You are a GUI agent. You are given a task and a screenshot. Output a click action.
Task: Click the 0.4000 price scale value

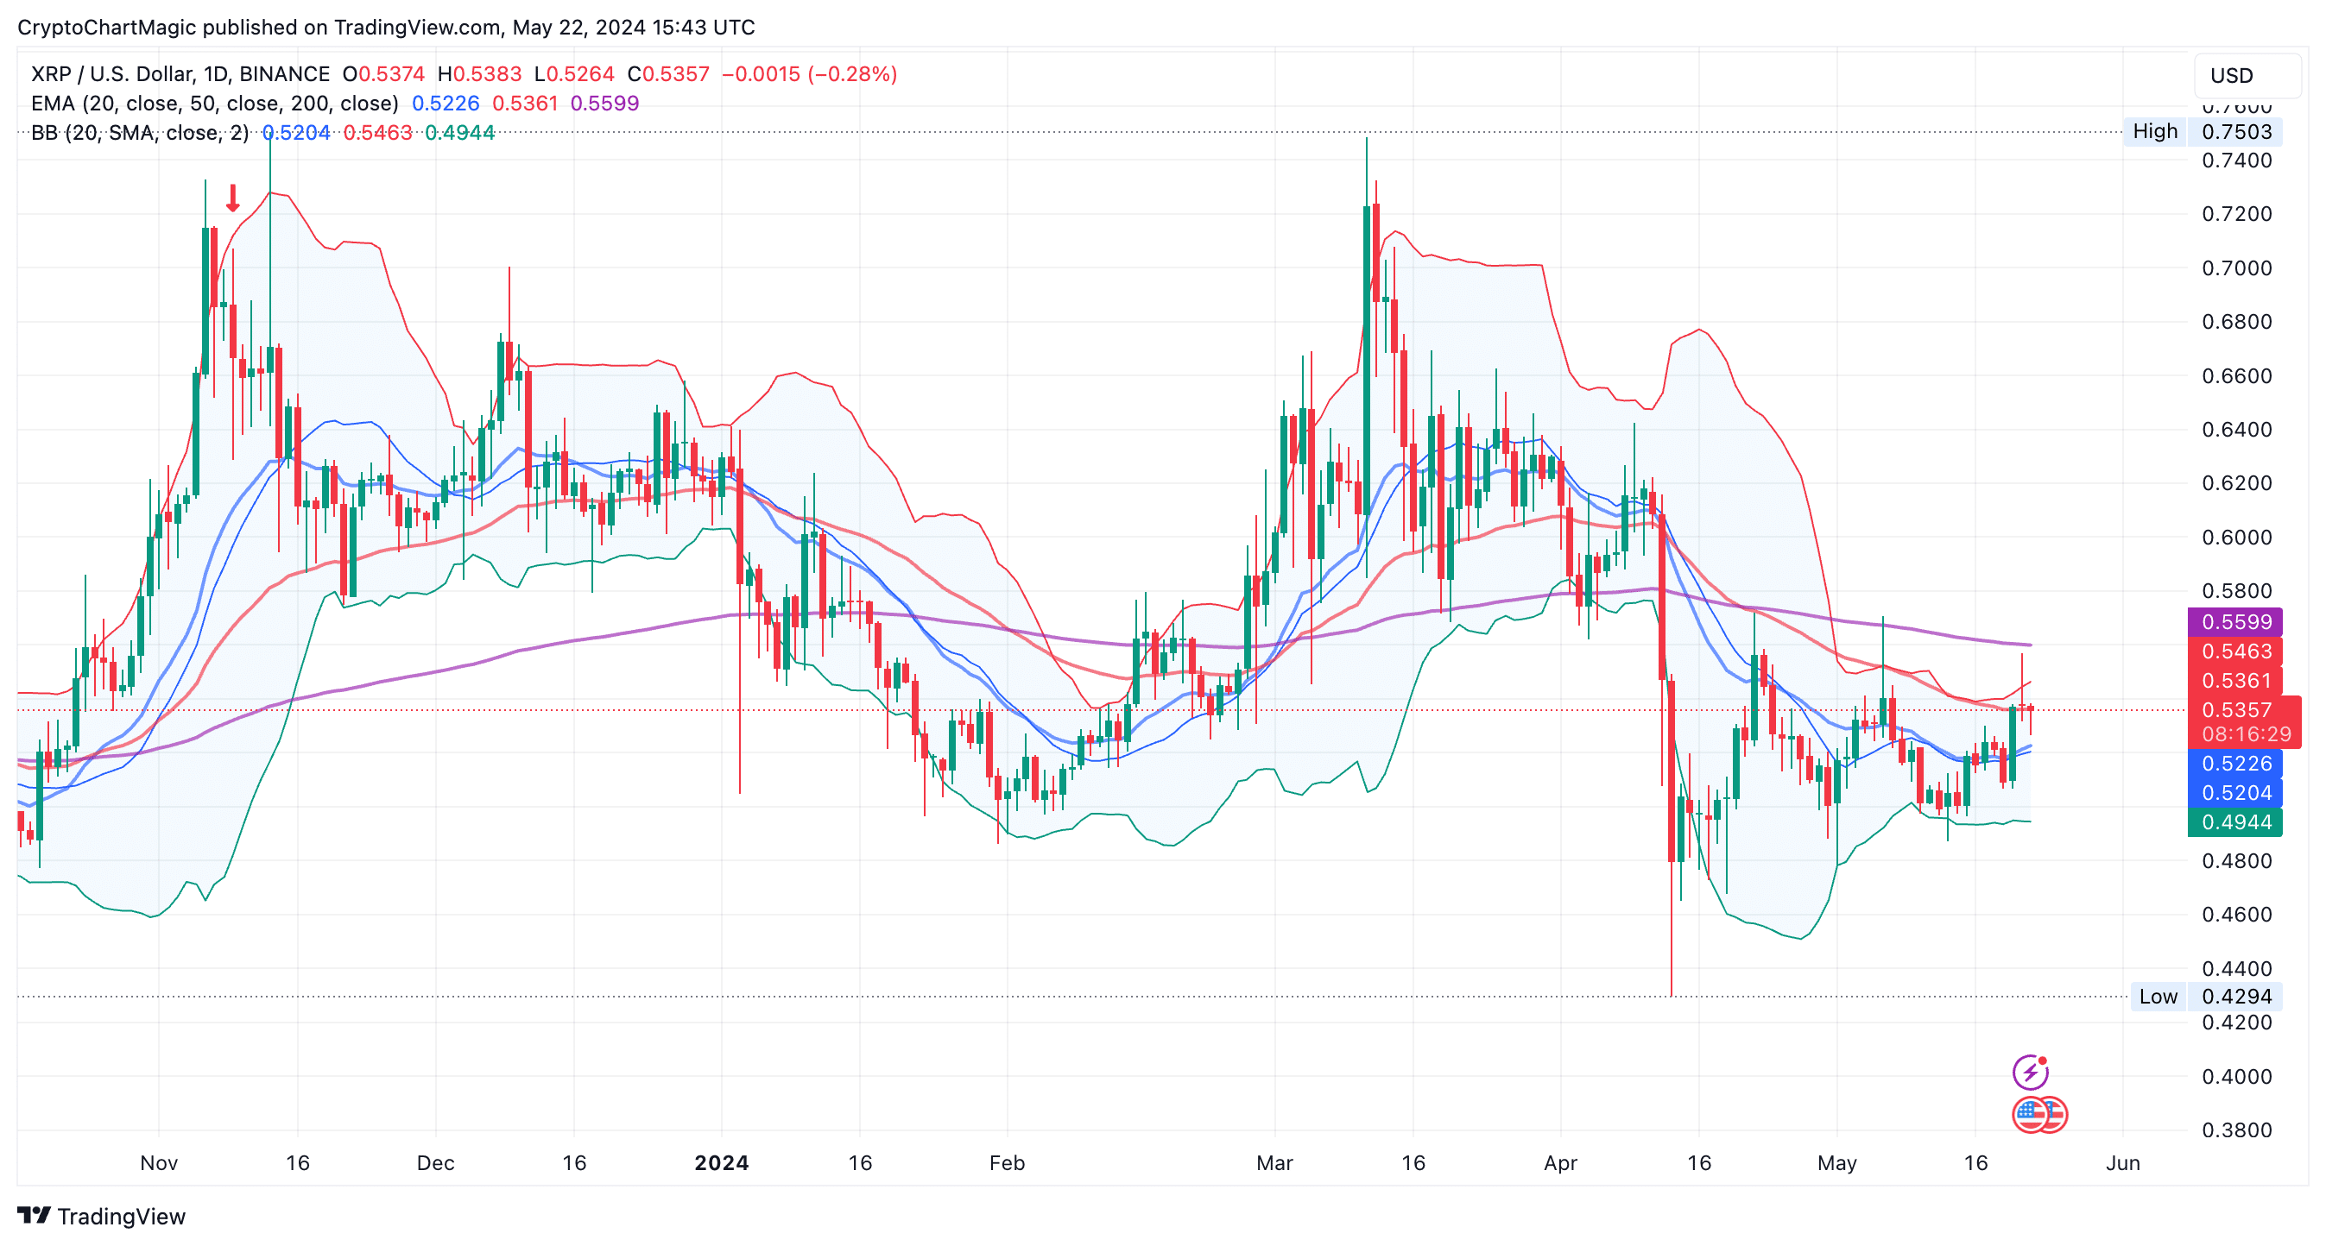pos(2236,1076)
